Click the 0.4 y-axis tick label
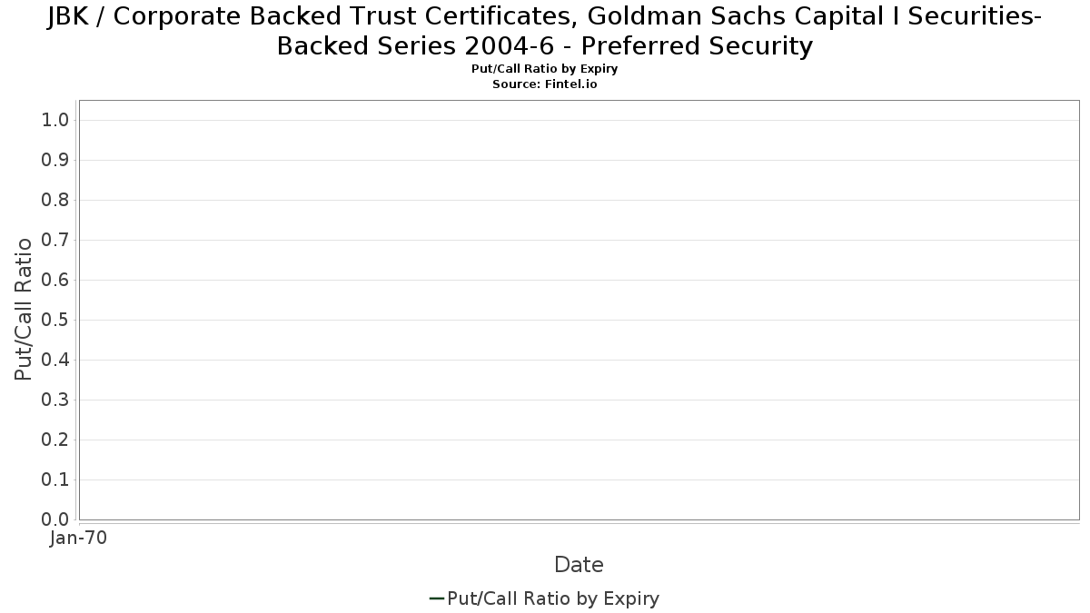Image resolution: width=1090 pixels, height=613 pixels. [56, 360]
